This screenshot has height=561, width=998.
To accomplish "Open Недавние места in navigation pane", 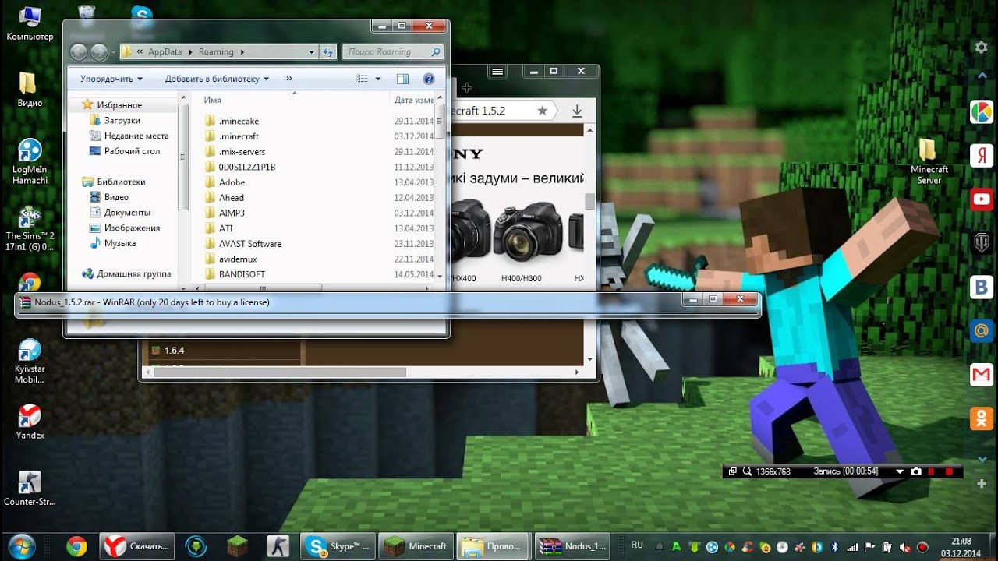I will [x=136, y=136].
